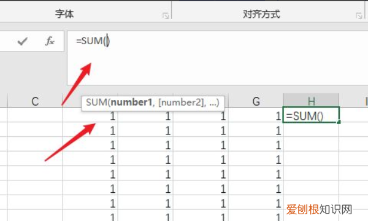Open the Insert Function fx dialog
Screen dimensions: 368x221
click(50, 41)
